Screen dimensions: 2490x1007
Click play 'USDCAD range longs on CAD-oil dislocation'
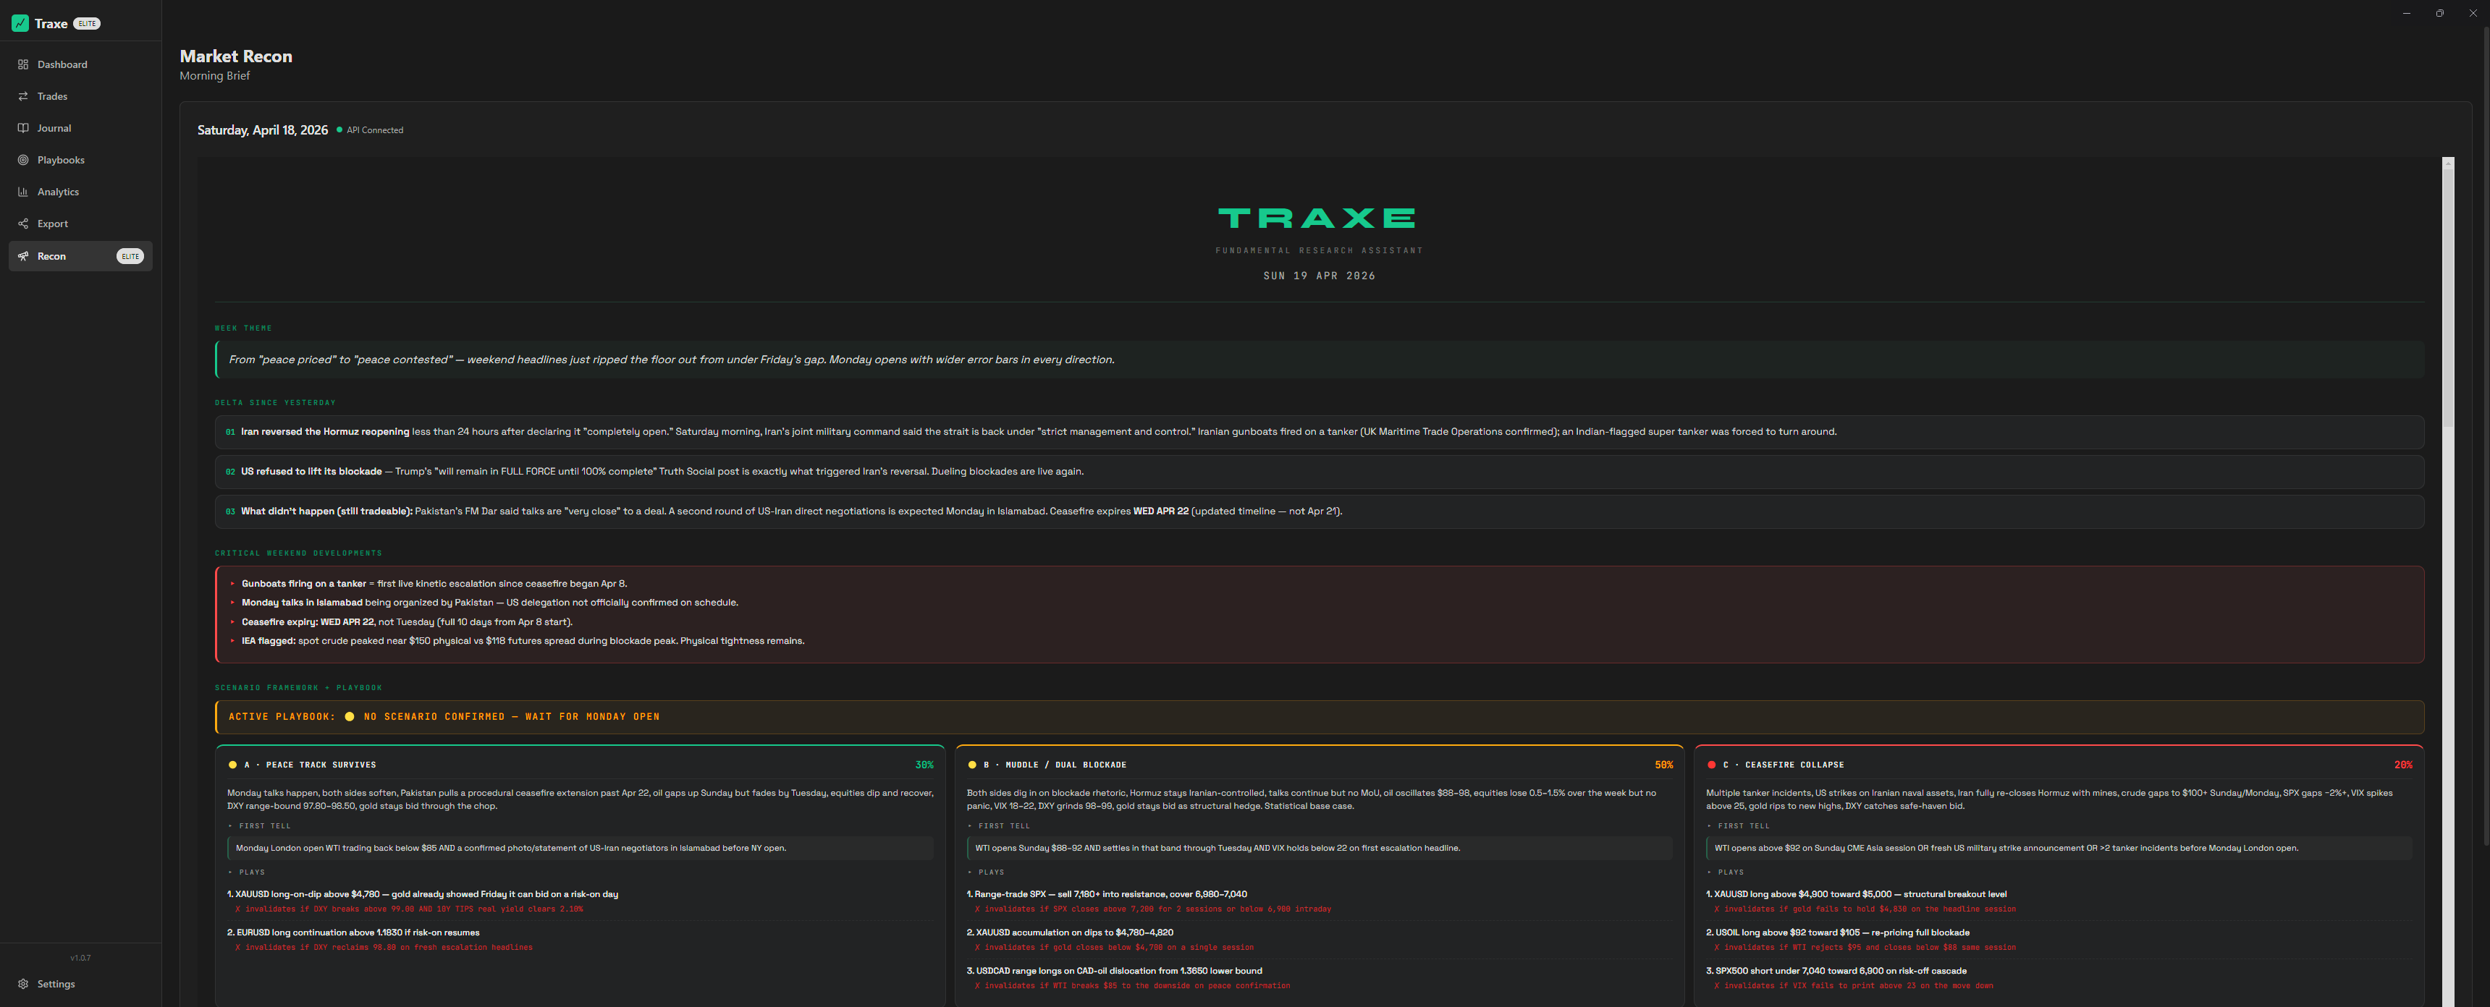(x=1115, y=972)
